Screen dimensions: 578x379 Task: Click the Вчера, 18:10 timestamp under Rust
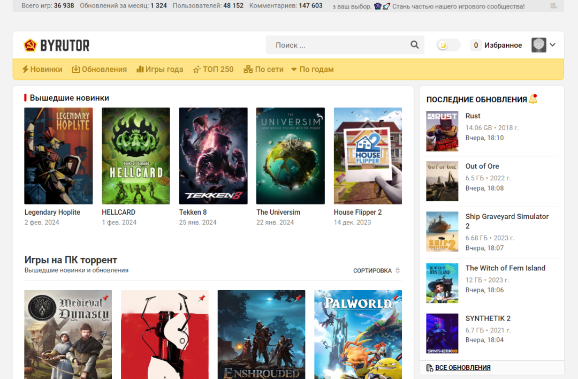pos(484,138)
